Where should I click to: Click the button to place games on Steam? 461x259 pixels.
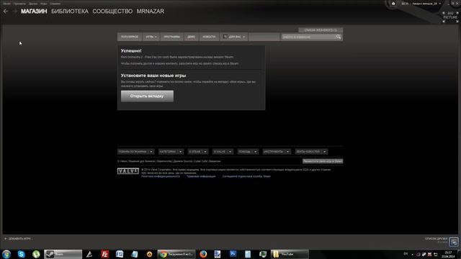[x=323, y=161]
